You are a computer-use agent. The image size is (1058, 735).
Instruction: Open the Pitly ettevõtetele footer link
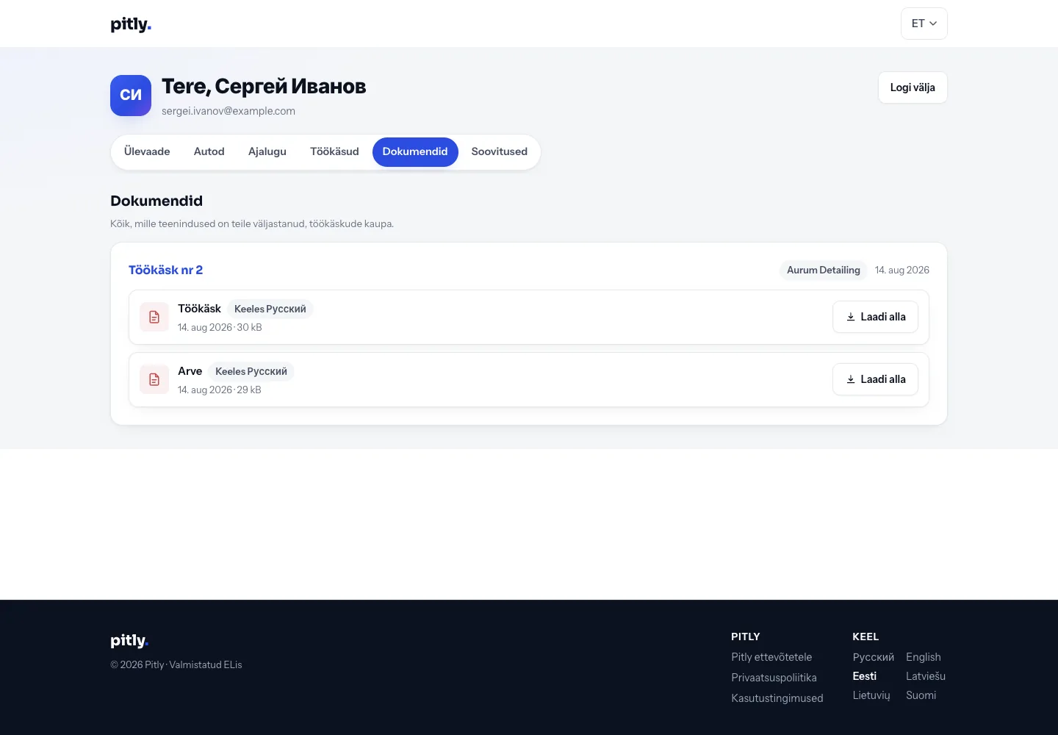tap(771, 657)
